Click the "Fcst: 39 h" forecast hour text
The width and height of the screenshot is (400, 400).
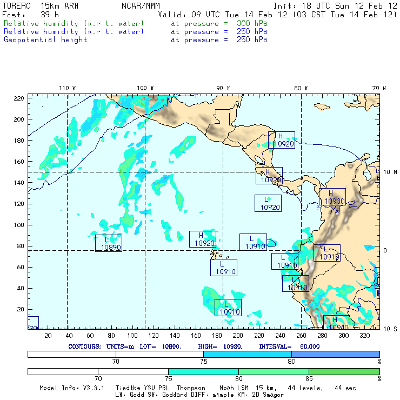[x=30, y=15]
